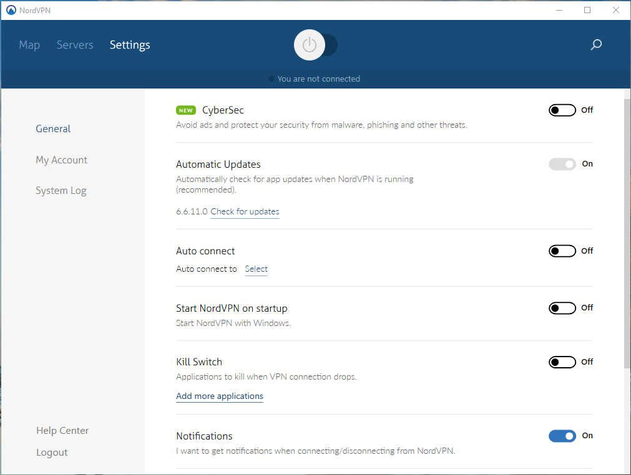The width and height of the screenshot is (631, 475).
Task: Maximize the NordVPN window
Action: (x=587, y=10)
